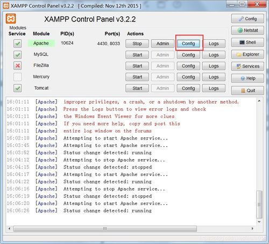Select the FileZilla module label
Image resolution: width=269 pixels, height=244 pixels.
coord(41,65)
